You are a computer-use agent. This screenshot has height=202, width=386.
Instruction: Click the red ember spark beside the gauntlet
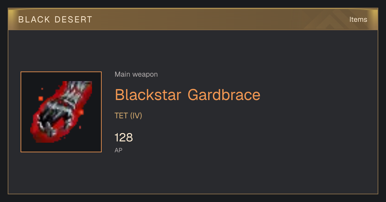[x=41, y=98]
